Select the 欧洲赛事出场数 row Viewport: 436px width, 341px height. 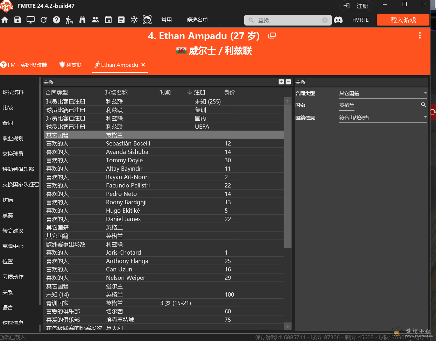pos(164,244)
